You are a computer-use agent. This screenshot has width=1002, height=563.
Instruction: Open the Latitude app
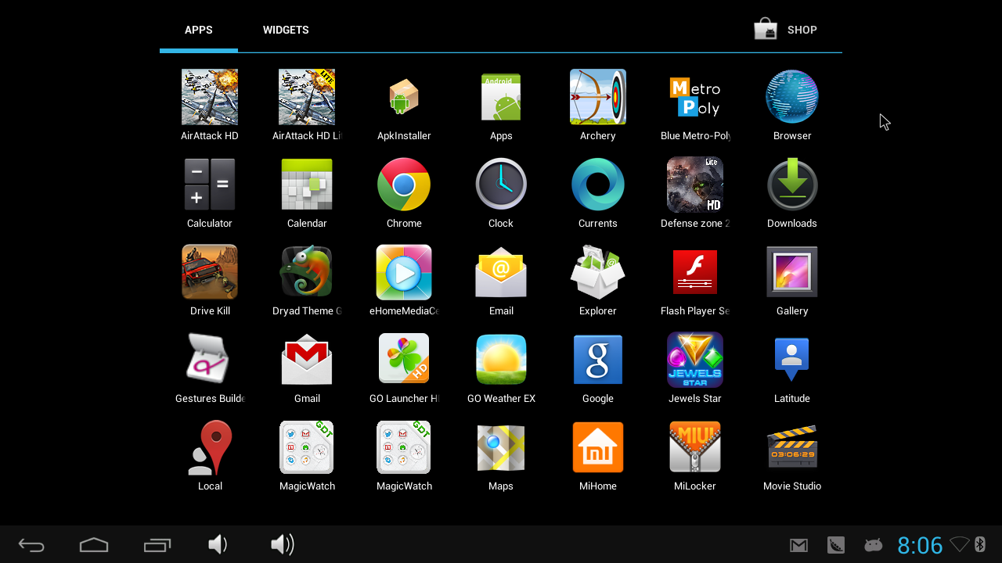(x=792, y=360)
